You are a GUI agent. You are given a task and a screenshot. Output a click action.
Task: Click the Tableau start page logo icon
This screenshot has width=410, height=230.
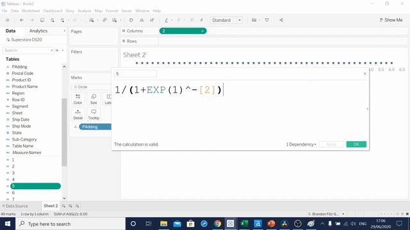click(x=7, y=20)
